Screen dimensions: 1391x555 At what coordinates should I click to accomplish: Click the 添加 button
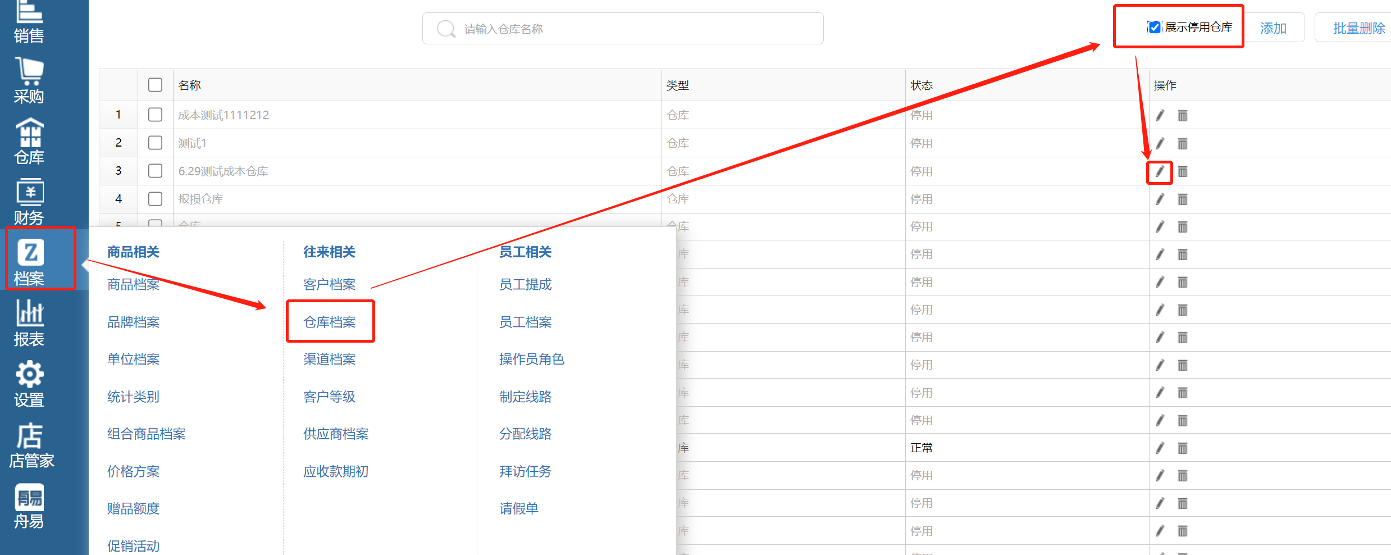point(1273,28)
